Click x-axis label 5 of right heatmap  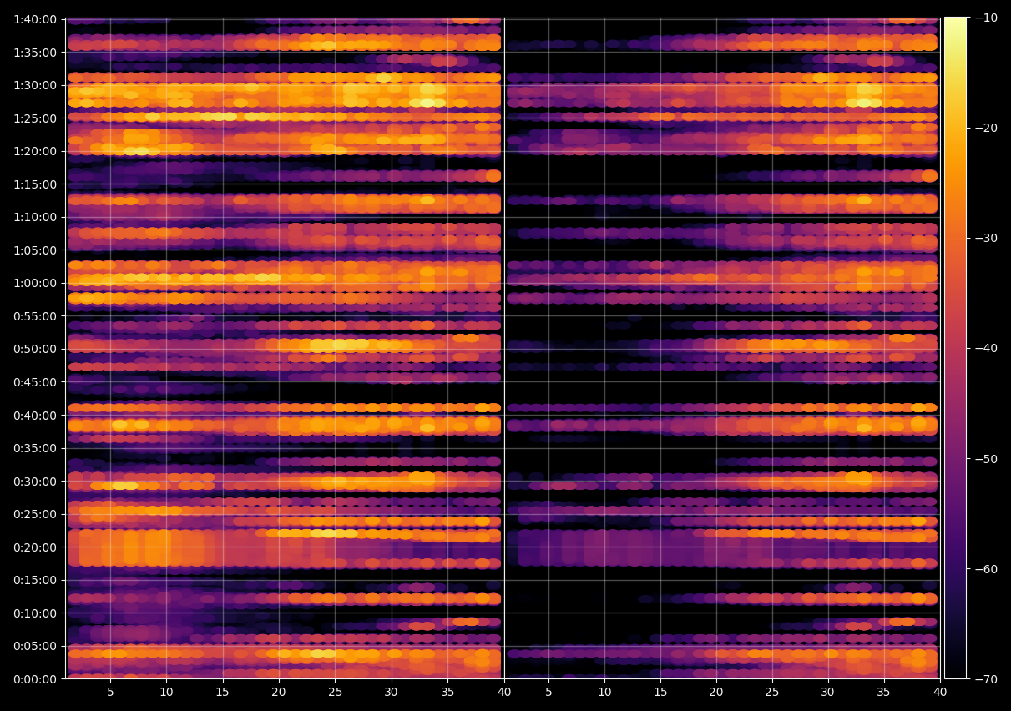click(x=548, y=693)
